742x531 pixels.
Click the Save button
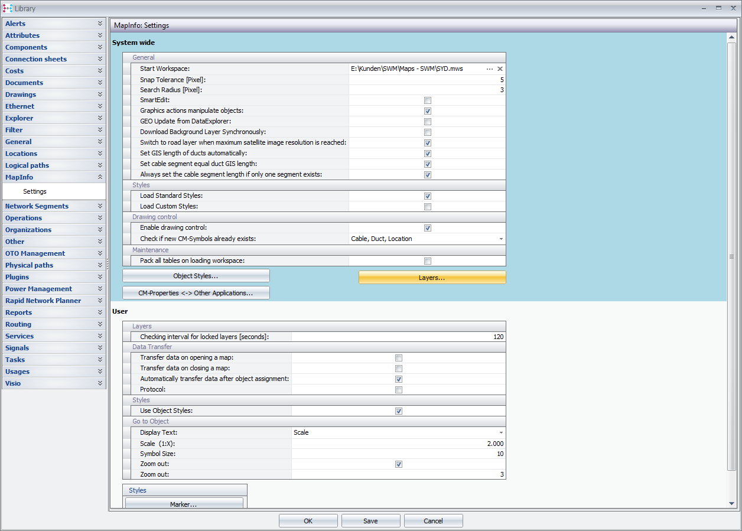pyautogui.click(x=371, y=521)
